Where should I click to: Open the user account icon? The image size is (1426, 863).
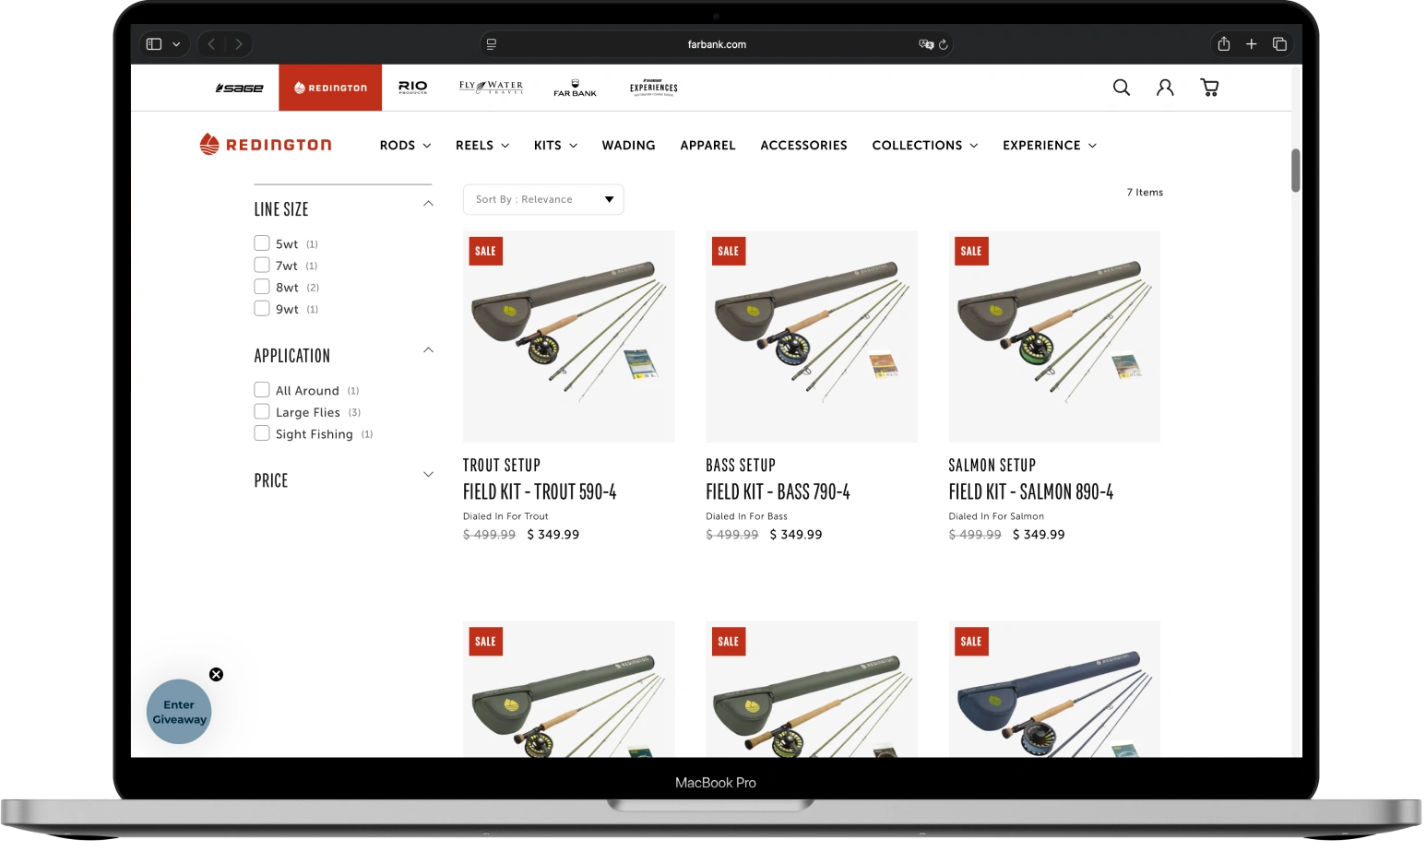pos(1166,88)
